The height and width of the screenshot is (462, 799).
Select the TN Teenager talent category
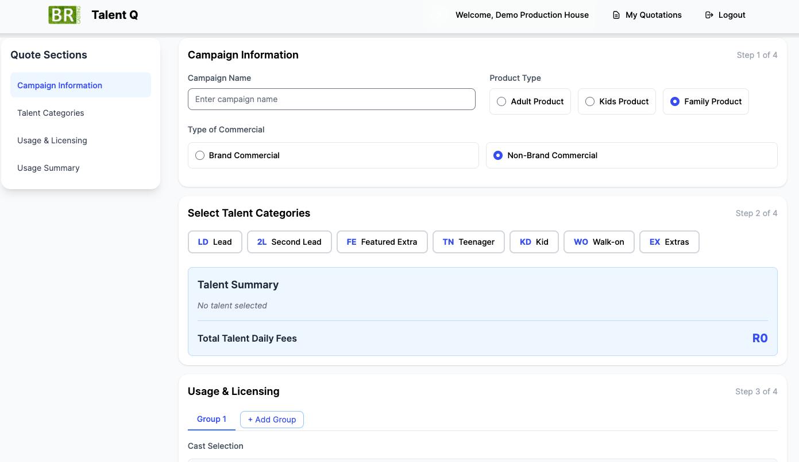coord(468,242)
